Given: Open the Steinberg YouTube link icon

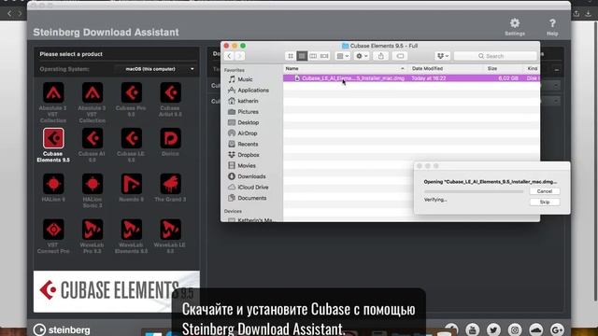Looking at the screenshot, I should [473, 329].
